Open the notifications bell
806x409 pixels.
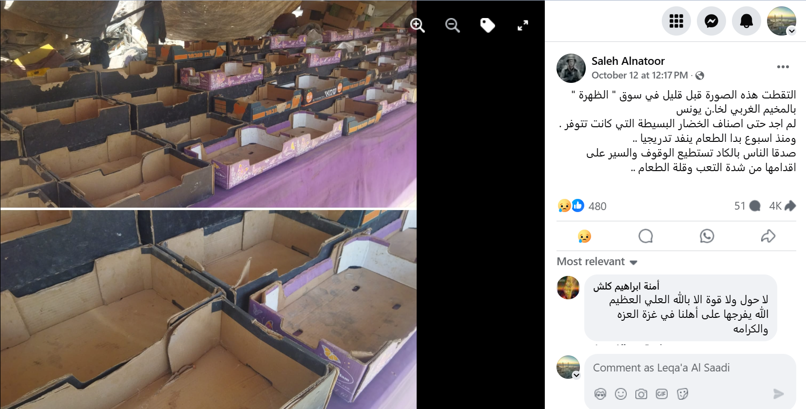click(746, 21)
